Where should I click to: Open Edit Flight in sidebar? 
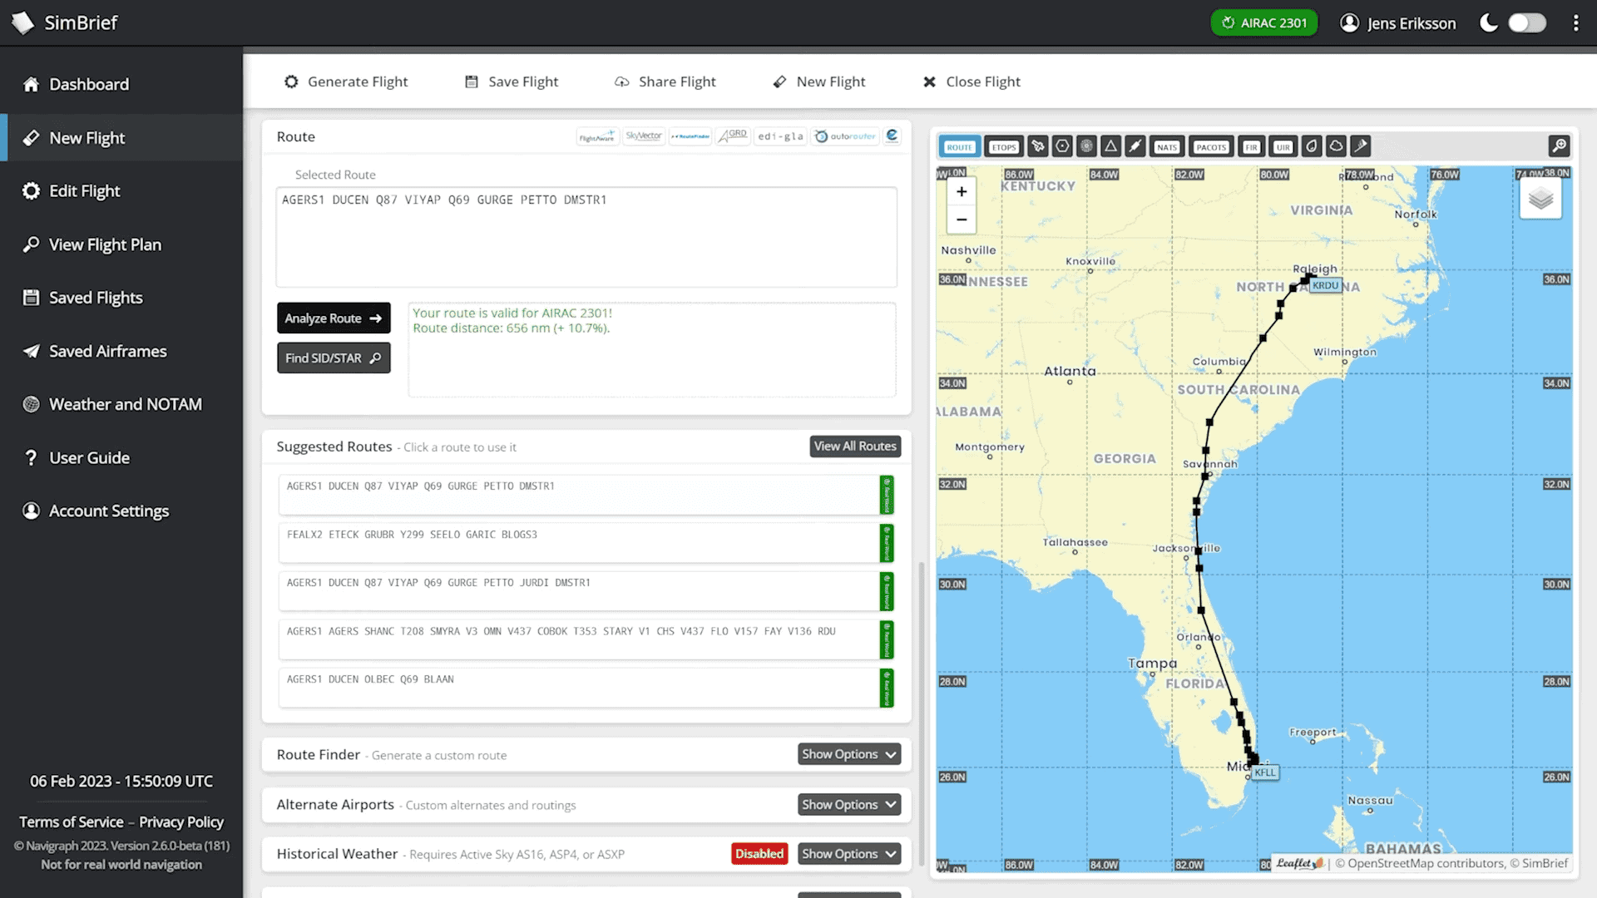pos(121,191)
